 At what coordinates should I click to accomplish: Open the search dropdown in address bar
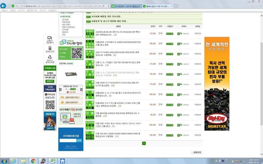[105, 6]
